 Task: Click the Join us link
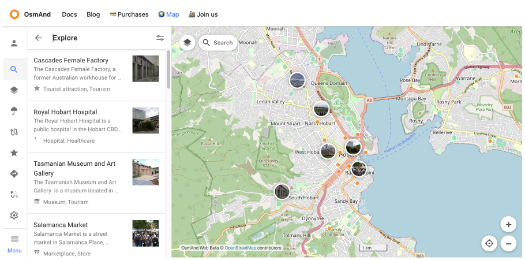(x=203, y=14)
